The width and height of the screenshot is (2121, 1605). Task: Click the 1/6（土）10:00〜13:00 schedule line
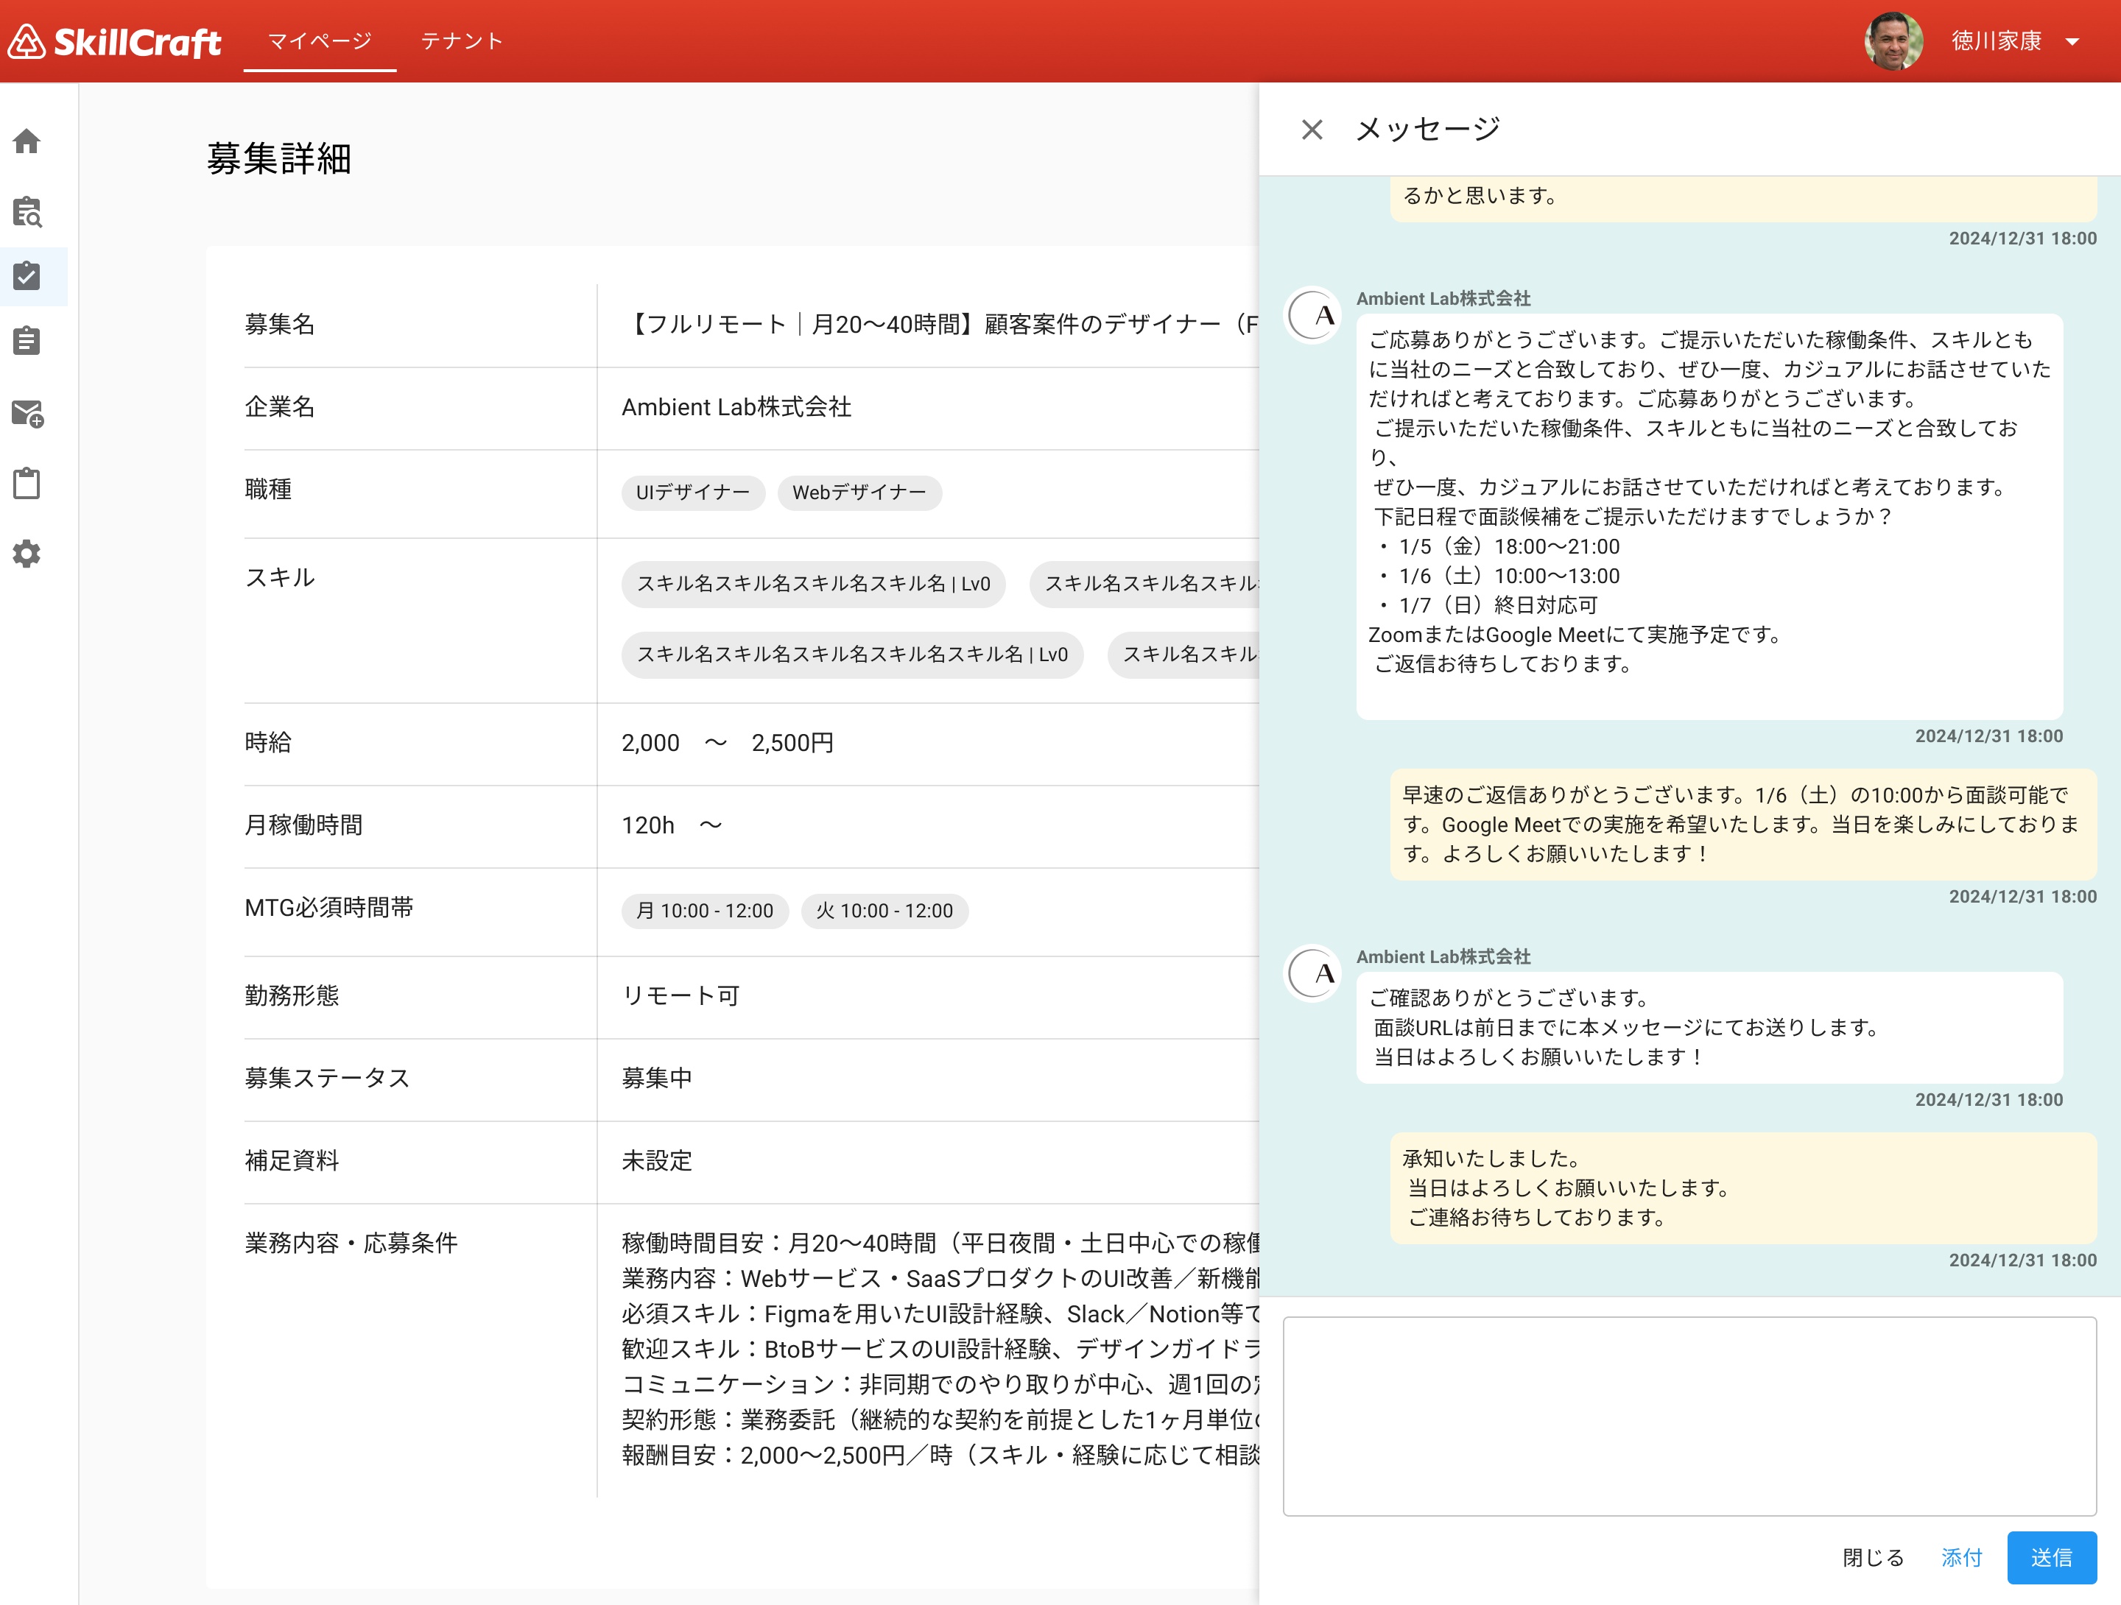tap(1498, 576)
